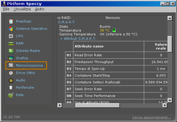Viewport: 177px width, 122px height.
Task: Open the Aiuto menu
Action: [x=39, y=9]
